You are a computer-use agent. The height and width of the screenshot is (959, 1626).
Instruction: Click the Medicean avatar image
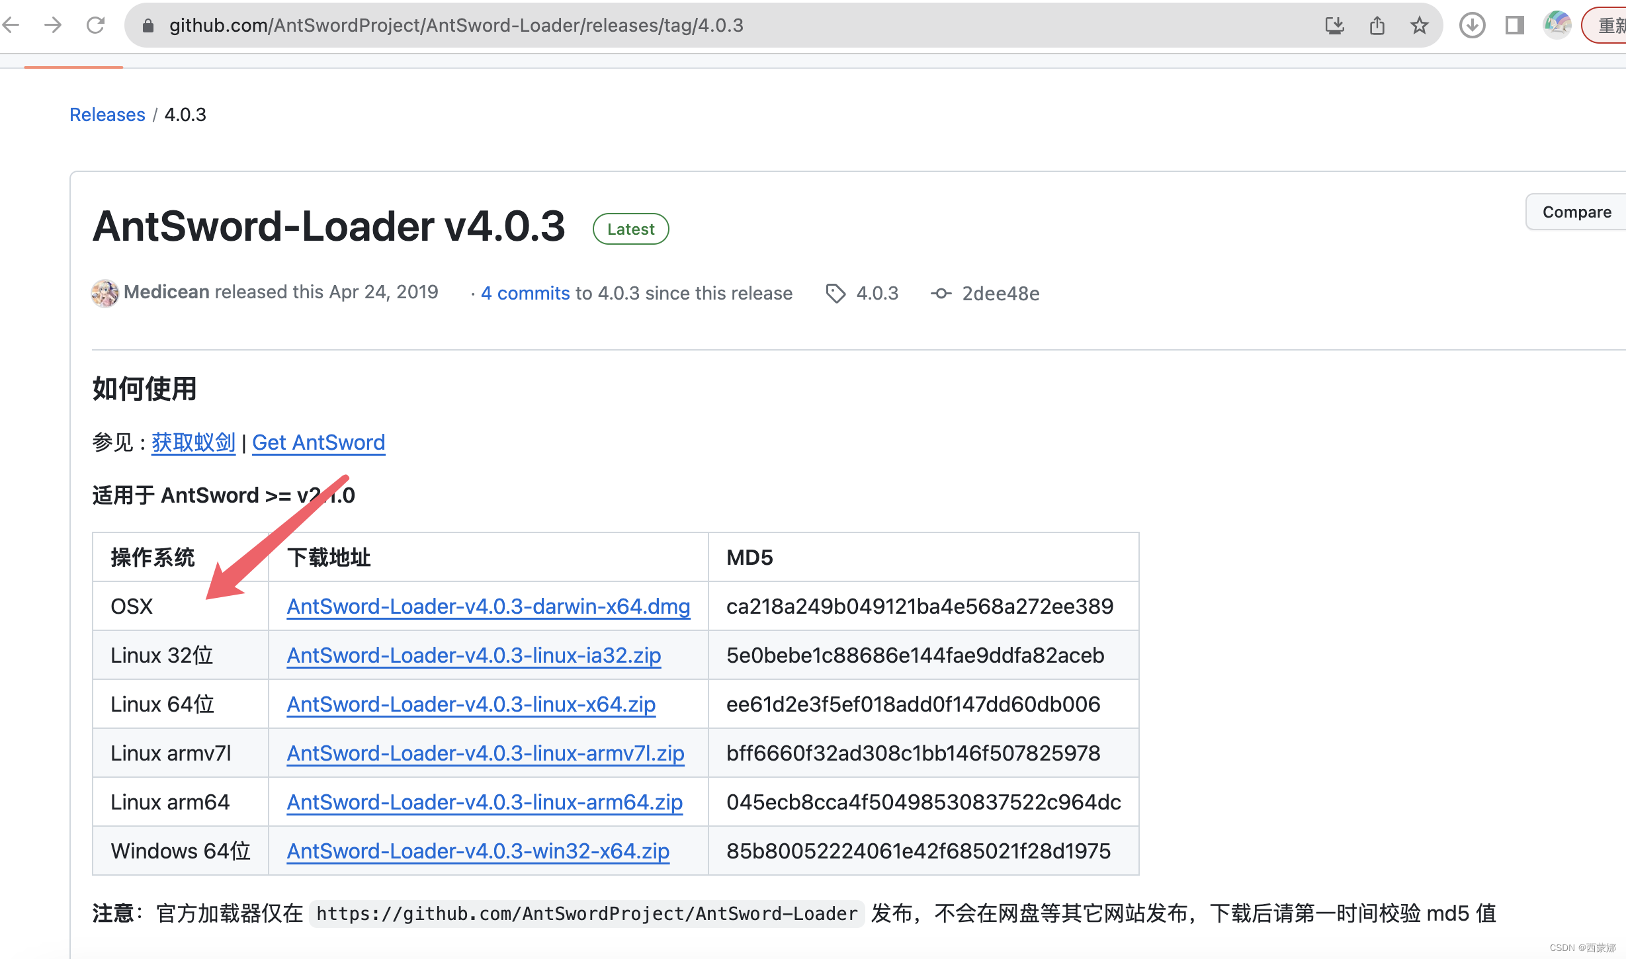coord(105,293)
